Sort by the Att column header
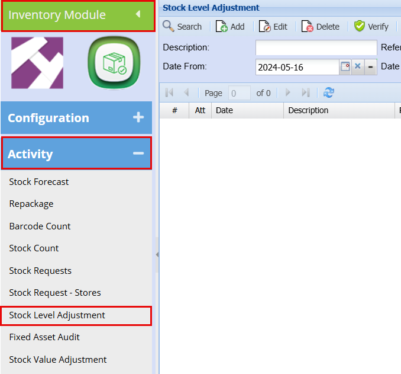Image resolution: width=401 pixels, height=374 pixels. (200, 110)
